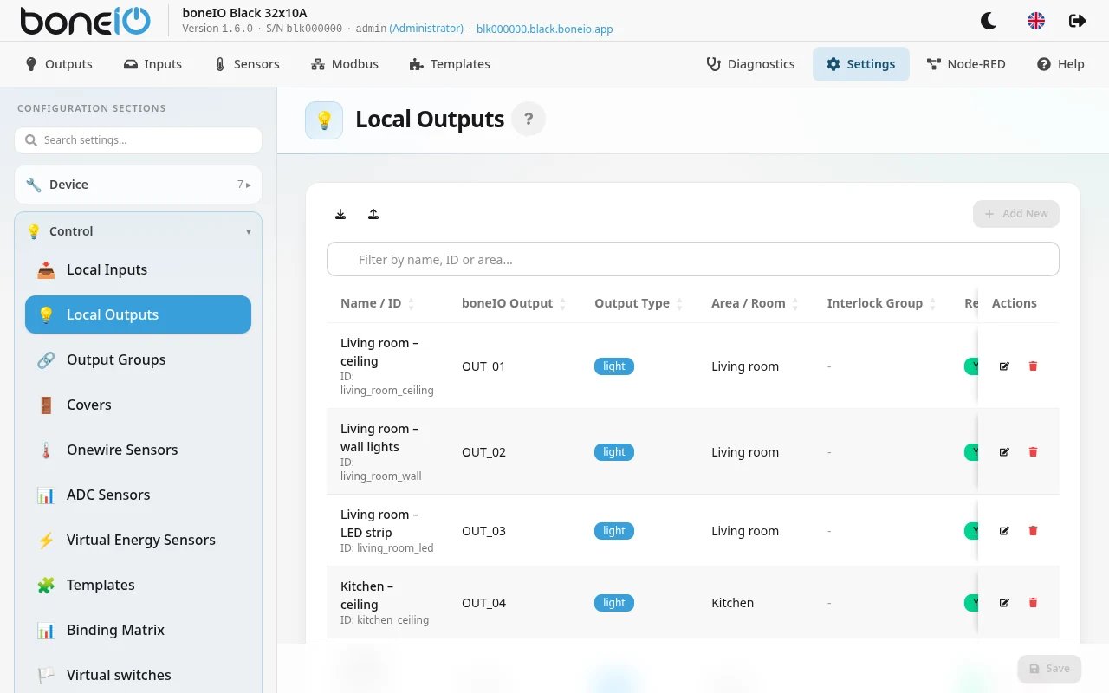Open Covers in the sidebar
Image resolution: width=1109 pixels, height=693 pixels.
(138, 405)
